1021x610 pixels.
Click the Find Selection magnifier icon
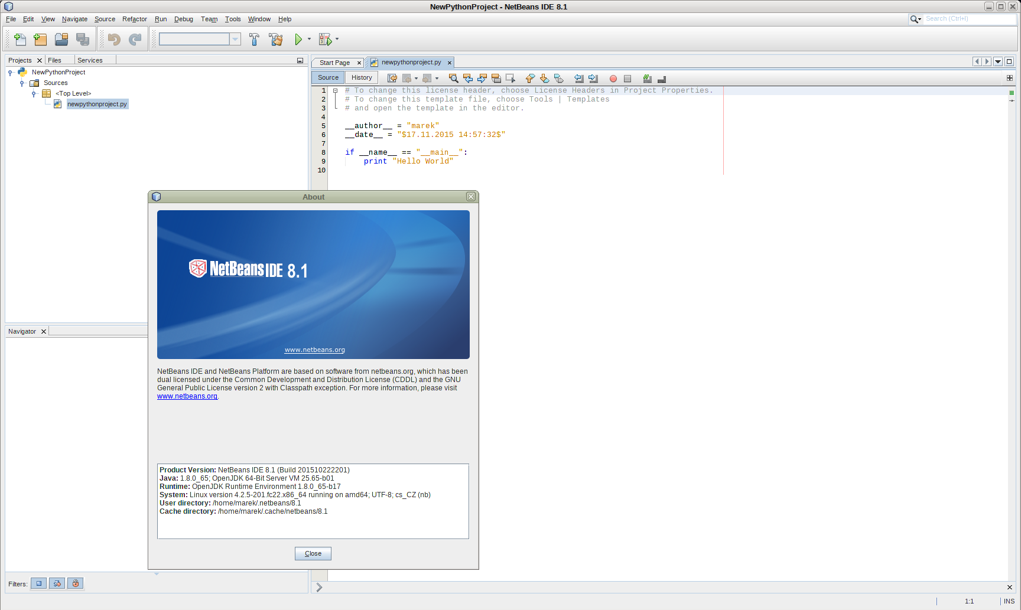(453, 78)
